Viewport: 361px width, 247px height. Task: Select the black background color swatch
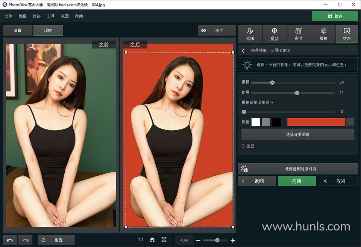click(x=276, y=122)
